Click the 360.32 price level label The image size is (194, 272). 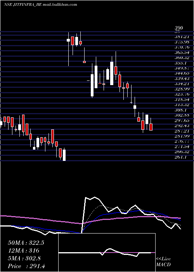(x=182, y=58)
